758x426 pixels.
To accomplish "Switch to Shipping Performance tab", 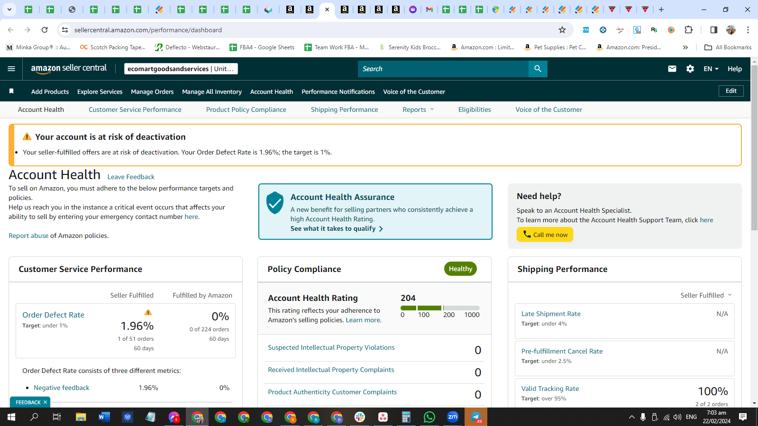I will tap(345, 109).
